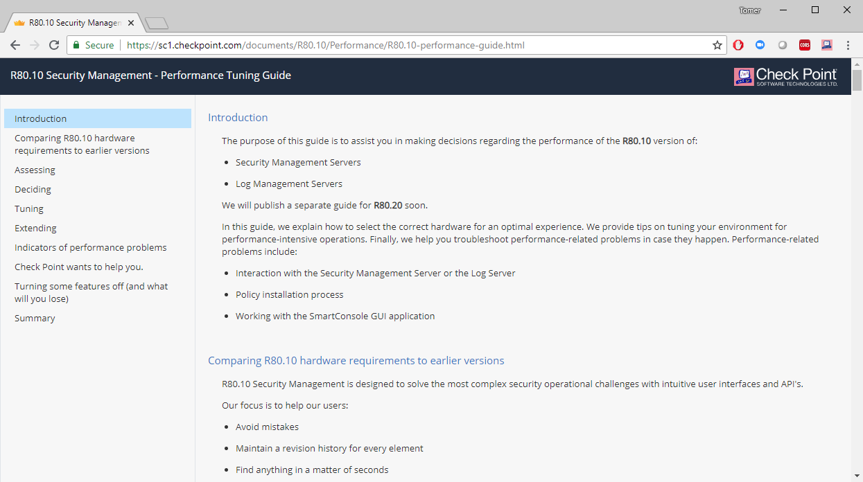
Task: Open a new browser tab
Action: [x=157, y=24]
